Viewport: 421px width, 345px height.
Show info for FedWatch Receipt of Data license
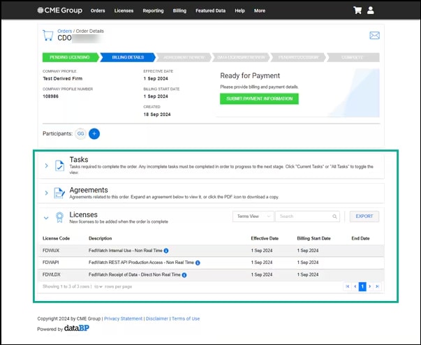[x=184, y=275]
